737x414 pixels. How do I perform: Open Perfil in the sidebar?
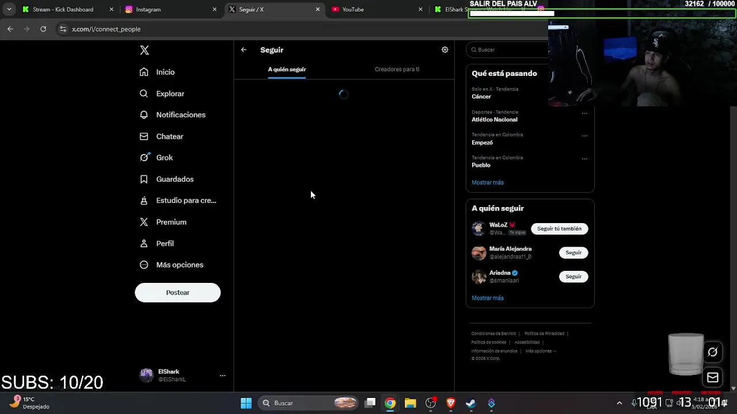point(157,243)
